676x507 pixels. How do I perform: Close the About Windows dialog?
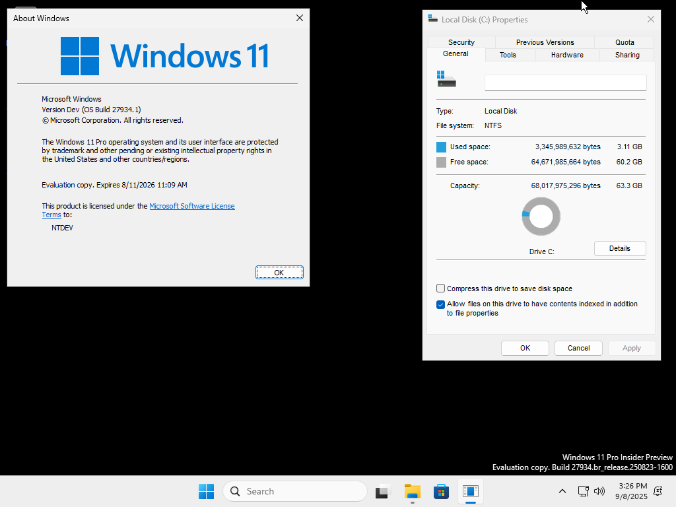click(x=300, y=18)
